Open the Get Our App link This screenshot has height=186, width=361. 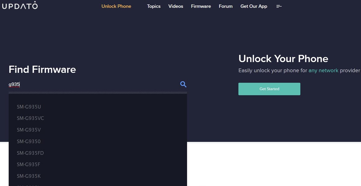(x=254, y=7)
